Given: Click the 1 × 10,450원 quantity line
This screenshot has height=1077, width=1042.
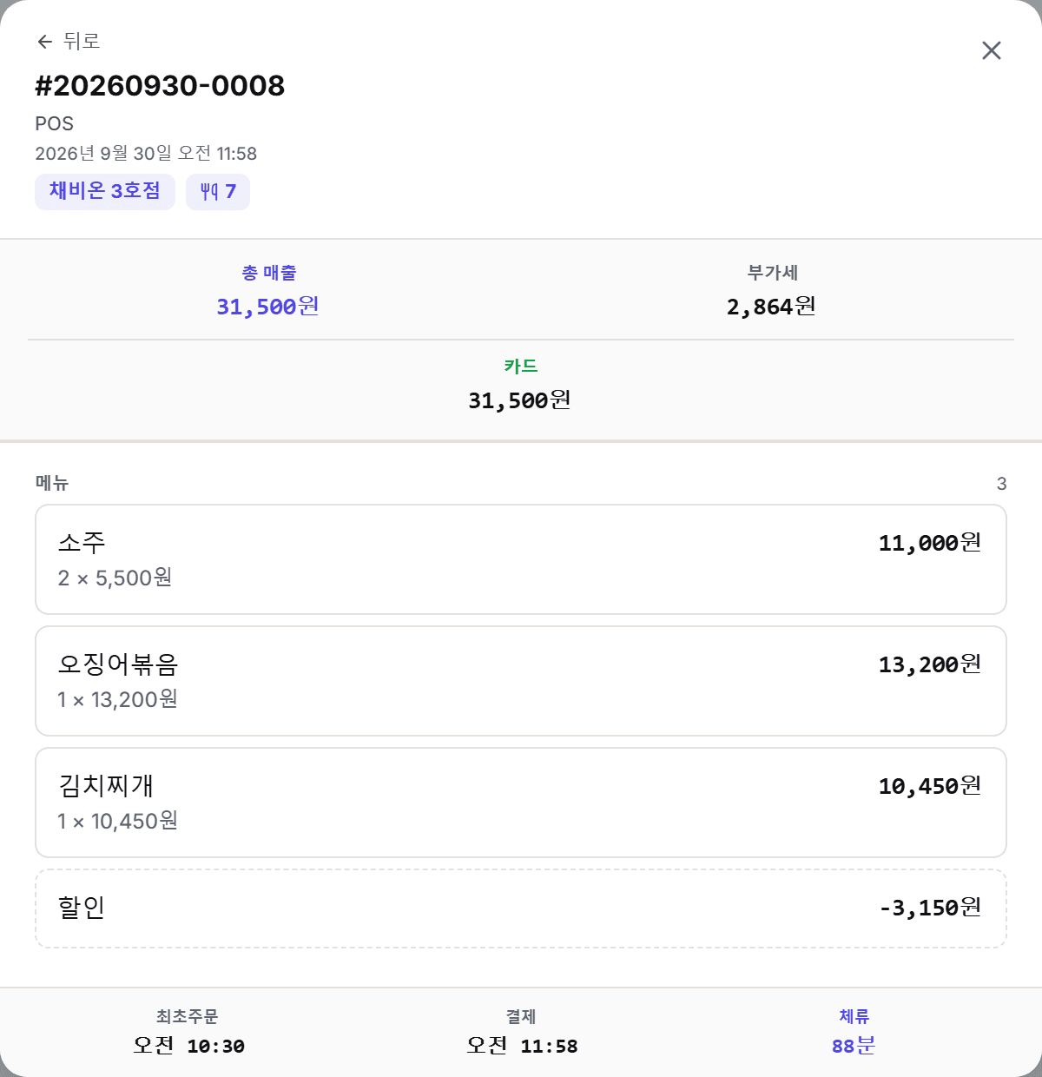Looking at the screenshot, I should pyautogui.click(x=117, y=822).
